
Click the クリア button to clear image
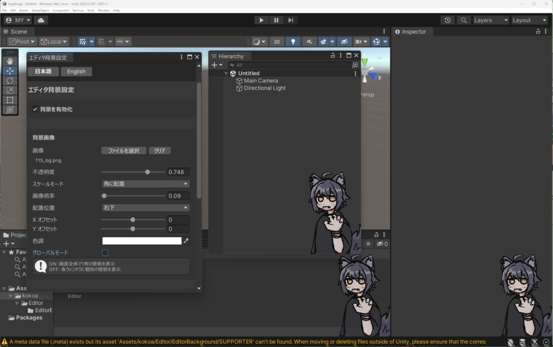click(159, 150)
